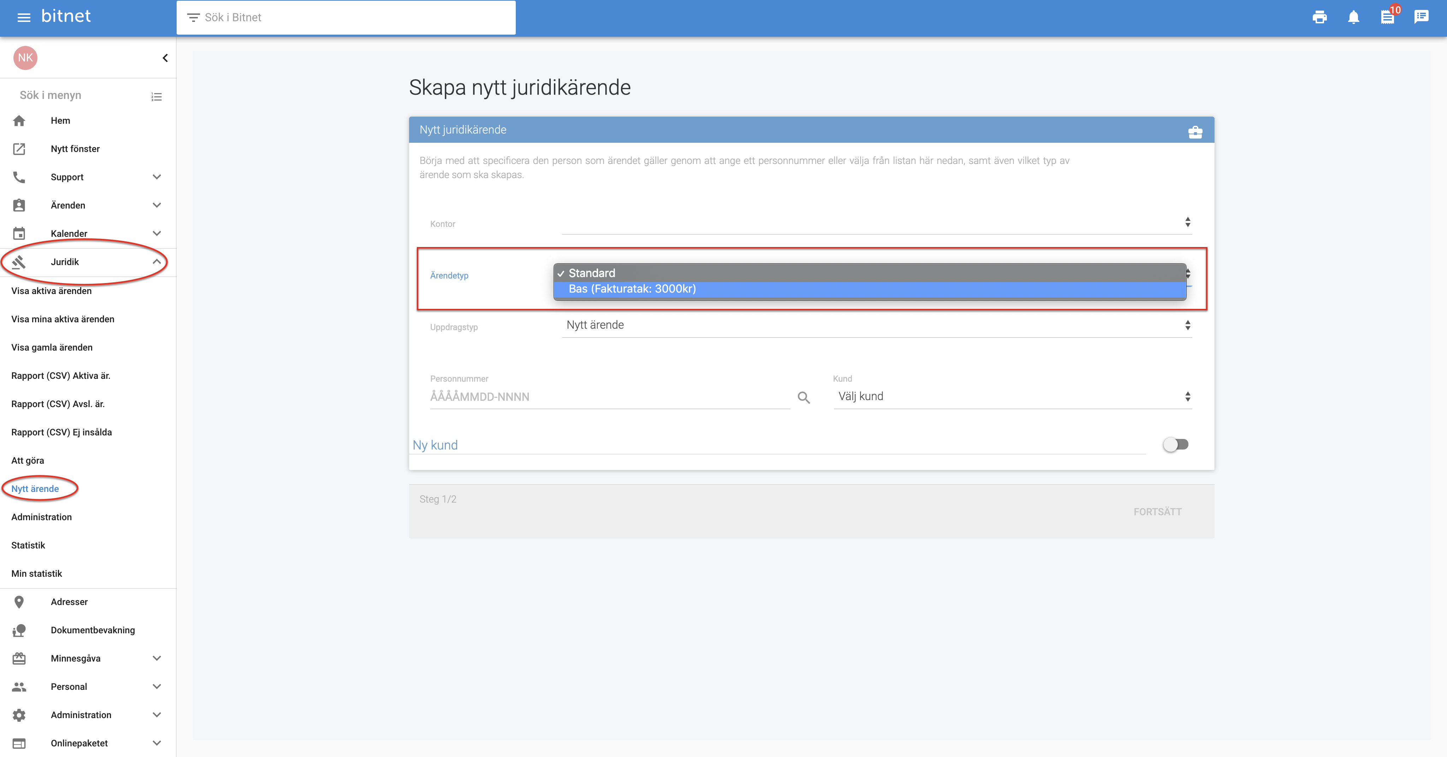1447x757 pixels.
Task: Click the menu list icon beside Sök i menyn
Action: [x=157, y=97]
